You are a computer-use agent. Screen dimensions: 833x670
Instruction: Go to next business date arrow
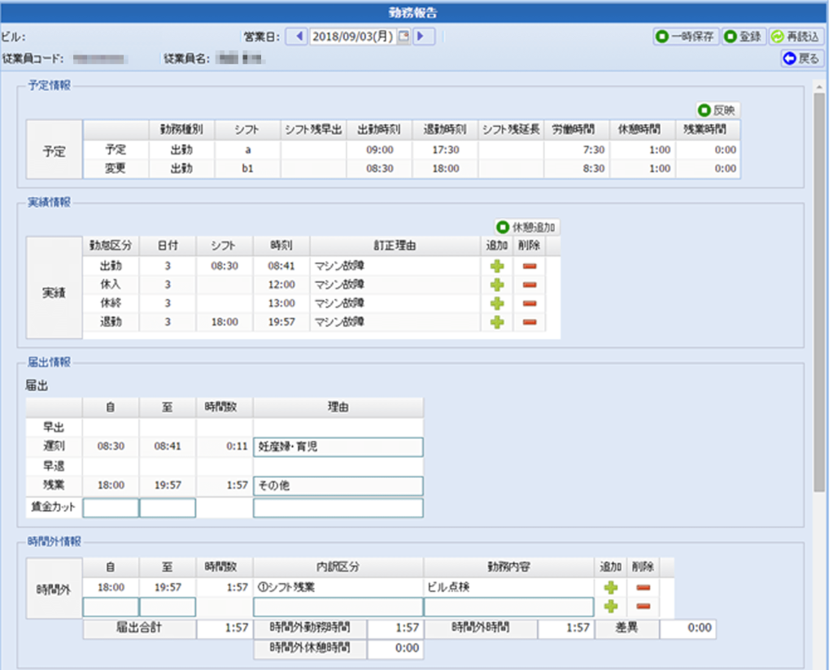click(x=424, y=37)
